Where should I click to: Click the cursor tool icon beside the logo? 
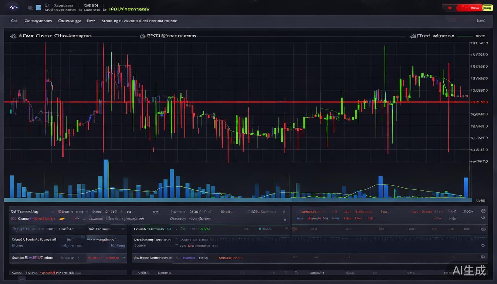point(30,7)
